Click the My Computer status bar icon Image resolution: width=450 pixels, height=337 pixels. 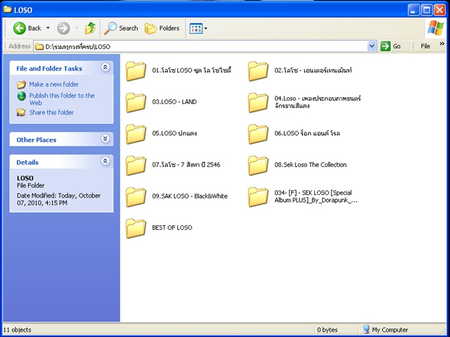(x=366, y=329)
